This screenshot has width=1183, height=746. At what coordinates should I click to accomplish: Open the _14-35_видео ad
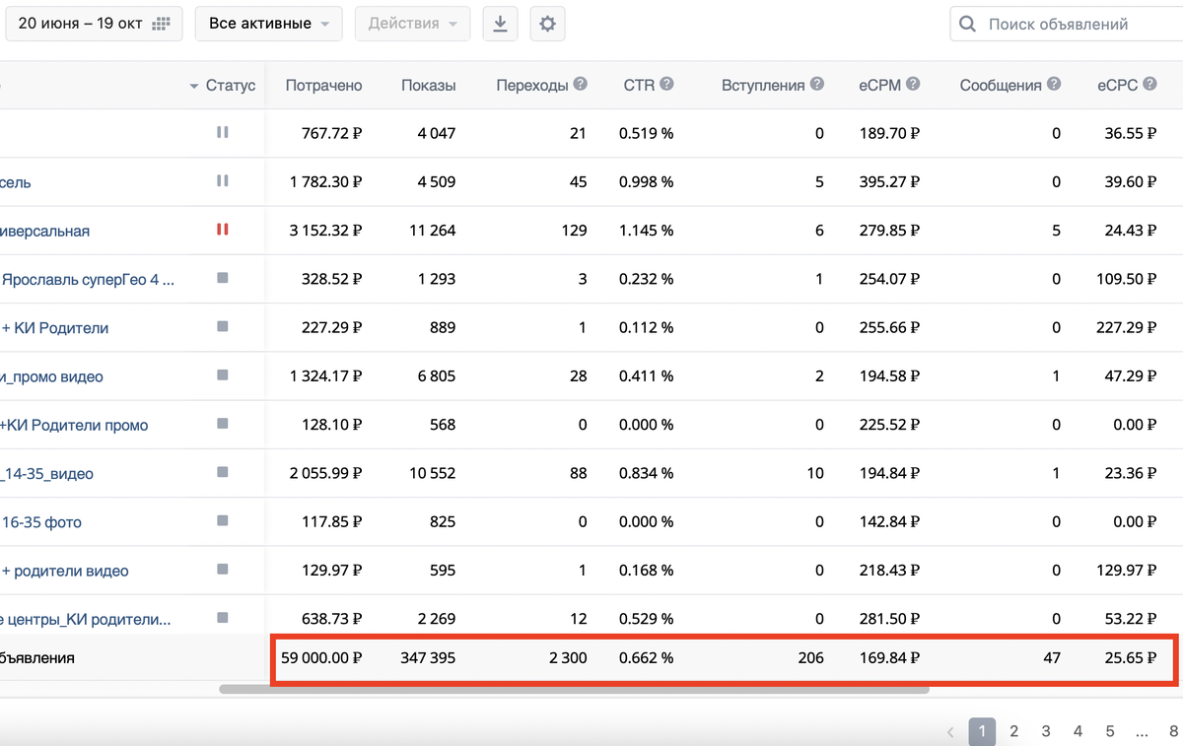click(x=47, y=474)
